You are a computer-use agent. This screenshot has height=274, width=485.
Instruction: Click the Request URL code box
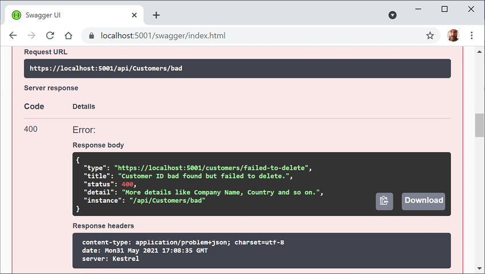pos(237,68)
